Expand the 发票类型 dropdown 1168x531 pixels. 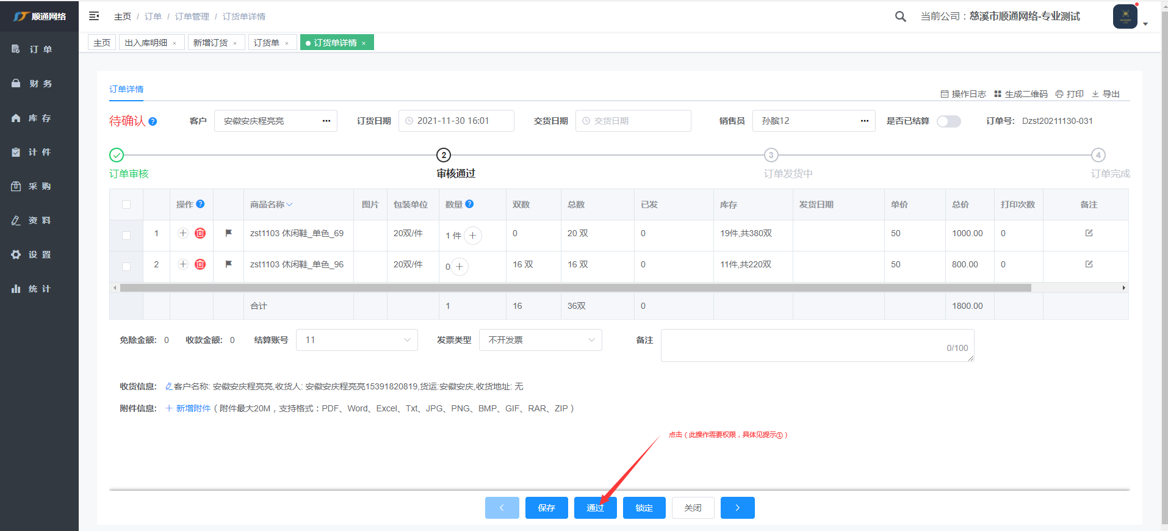pyautogui.click(x=540, y=340)
